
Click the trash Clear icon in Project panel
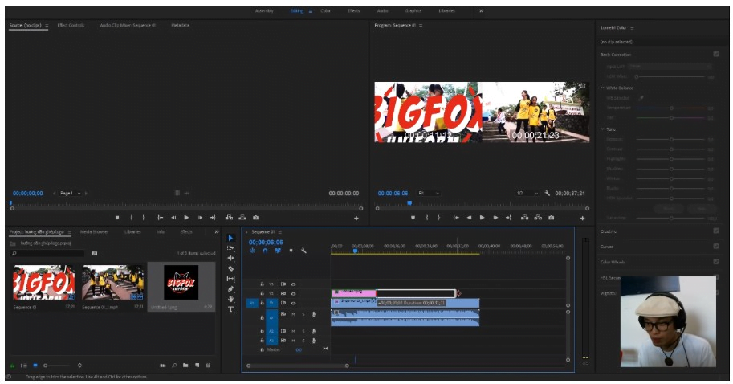coord(209,366)
